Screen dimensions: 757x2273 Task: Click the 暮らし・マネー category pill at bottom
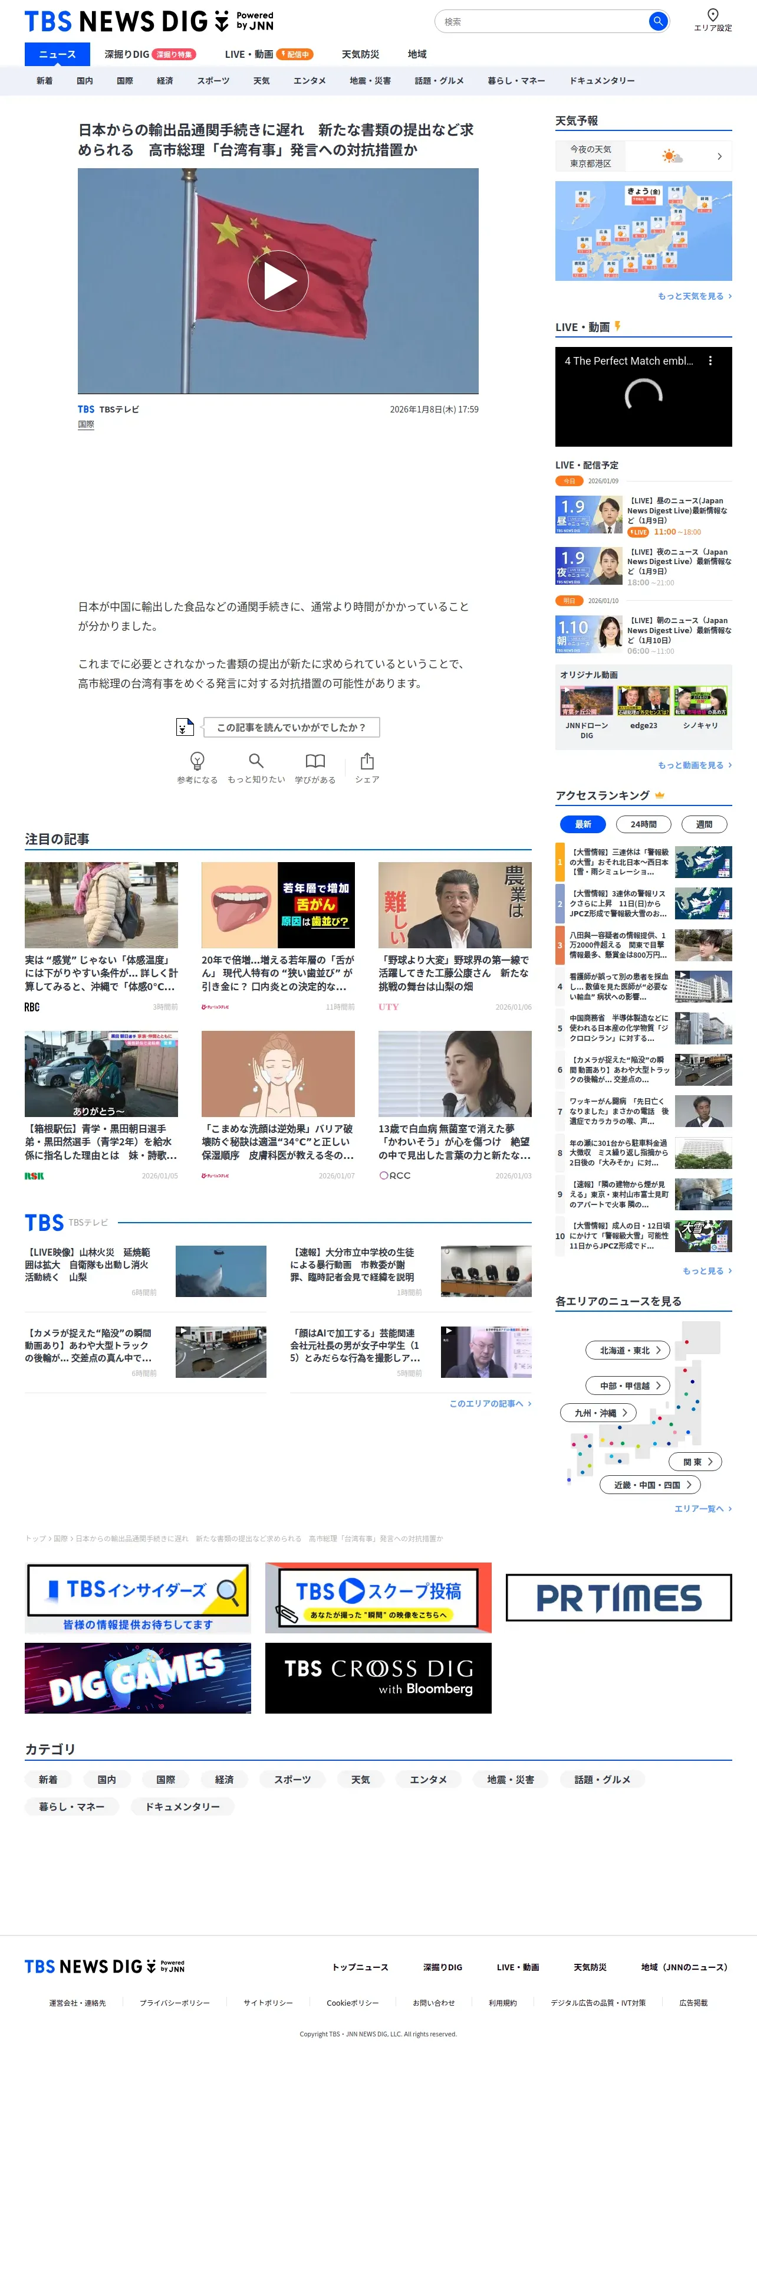click(x=71, y=1806)
